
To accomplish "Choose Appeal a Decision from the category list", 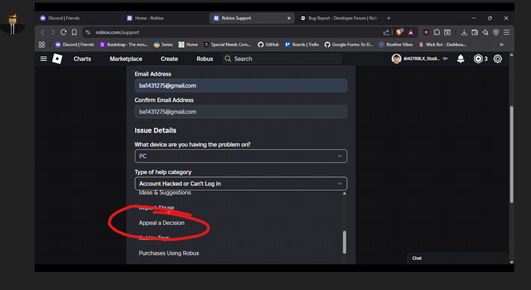I will point(161,223).
